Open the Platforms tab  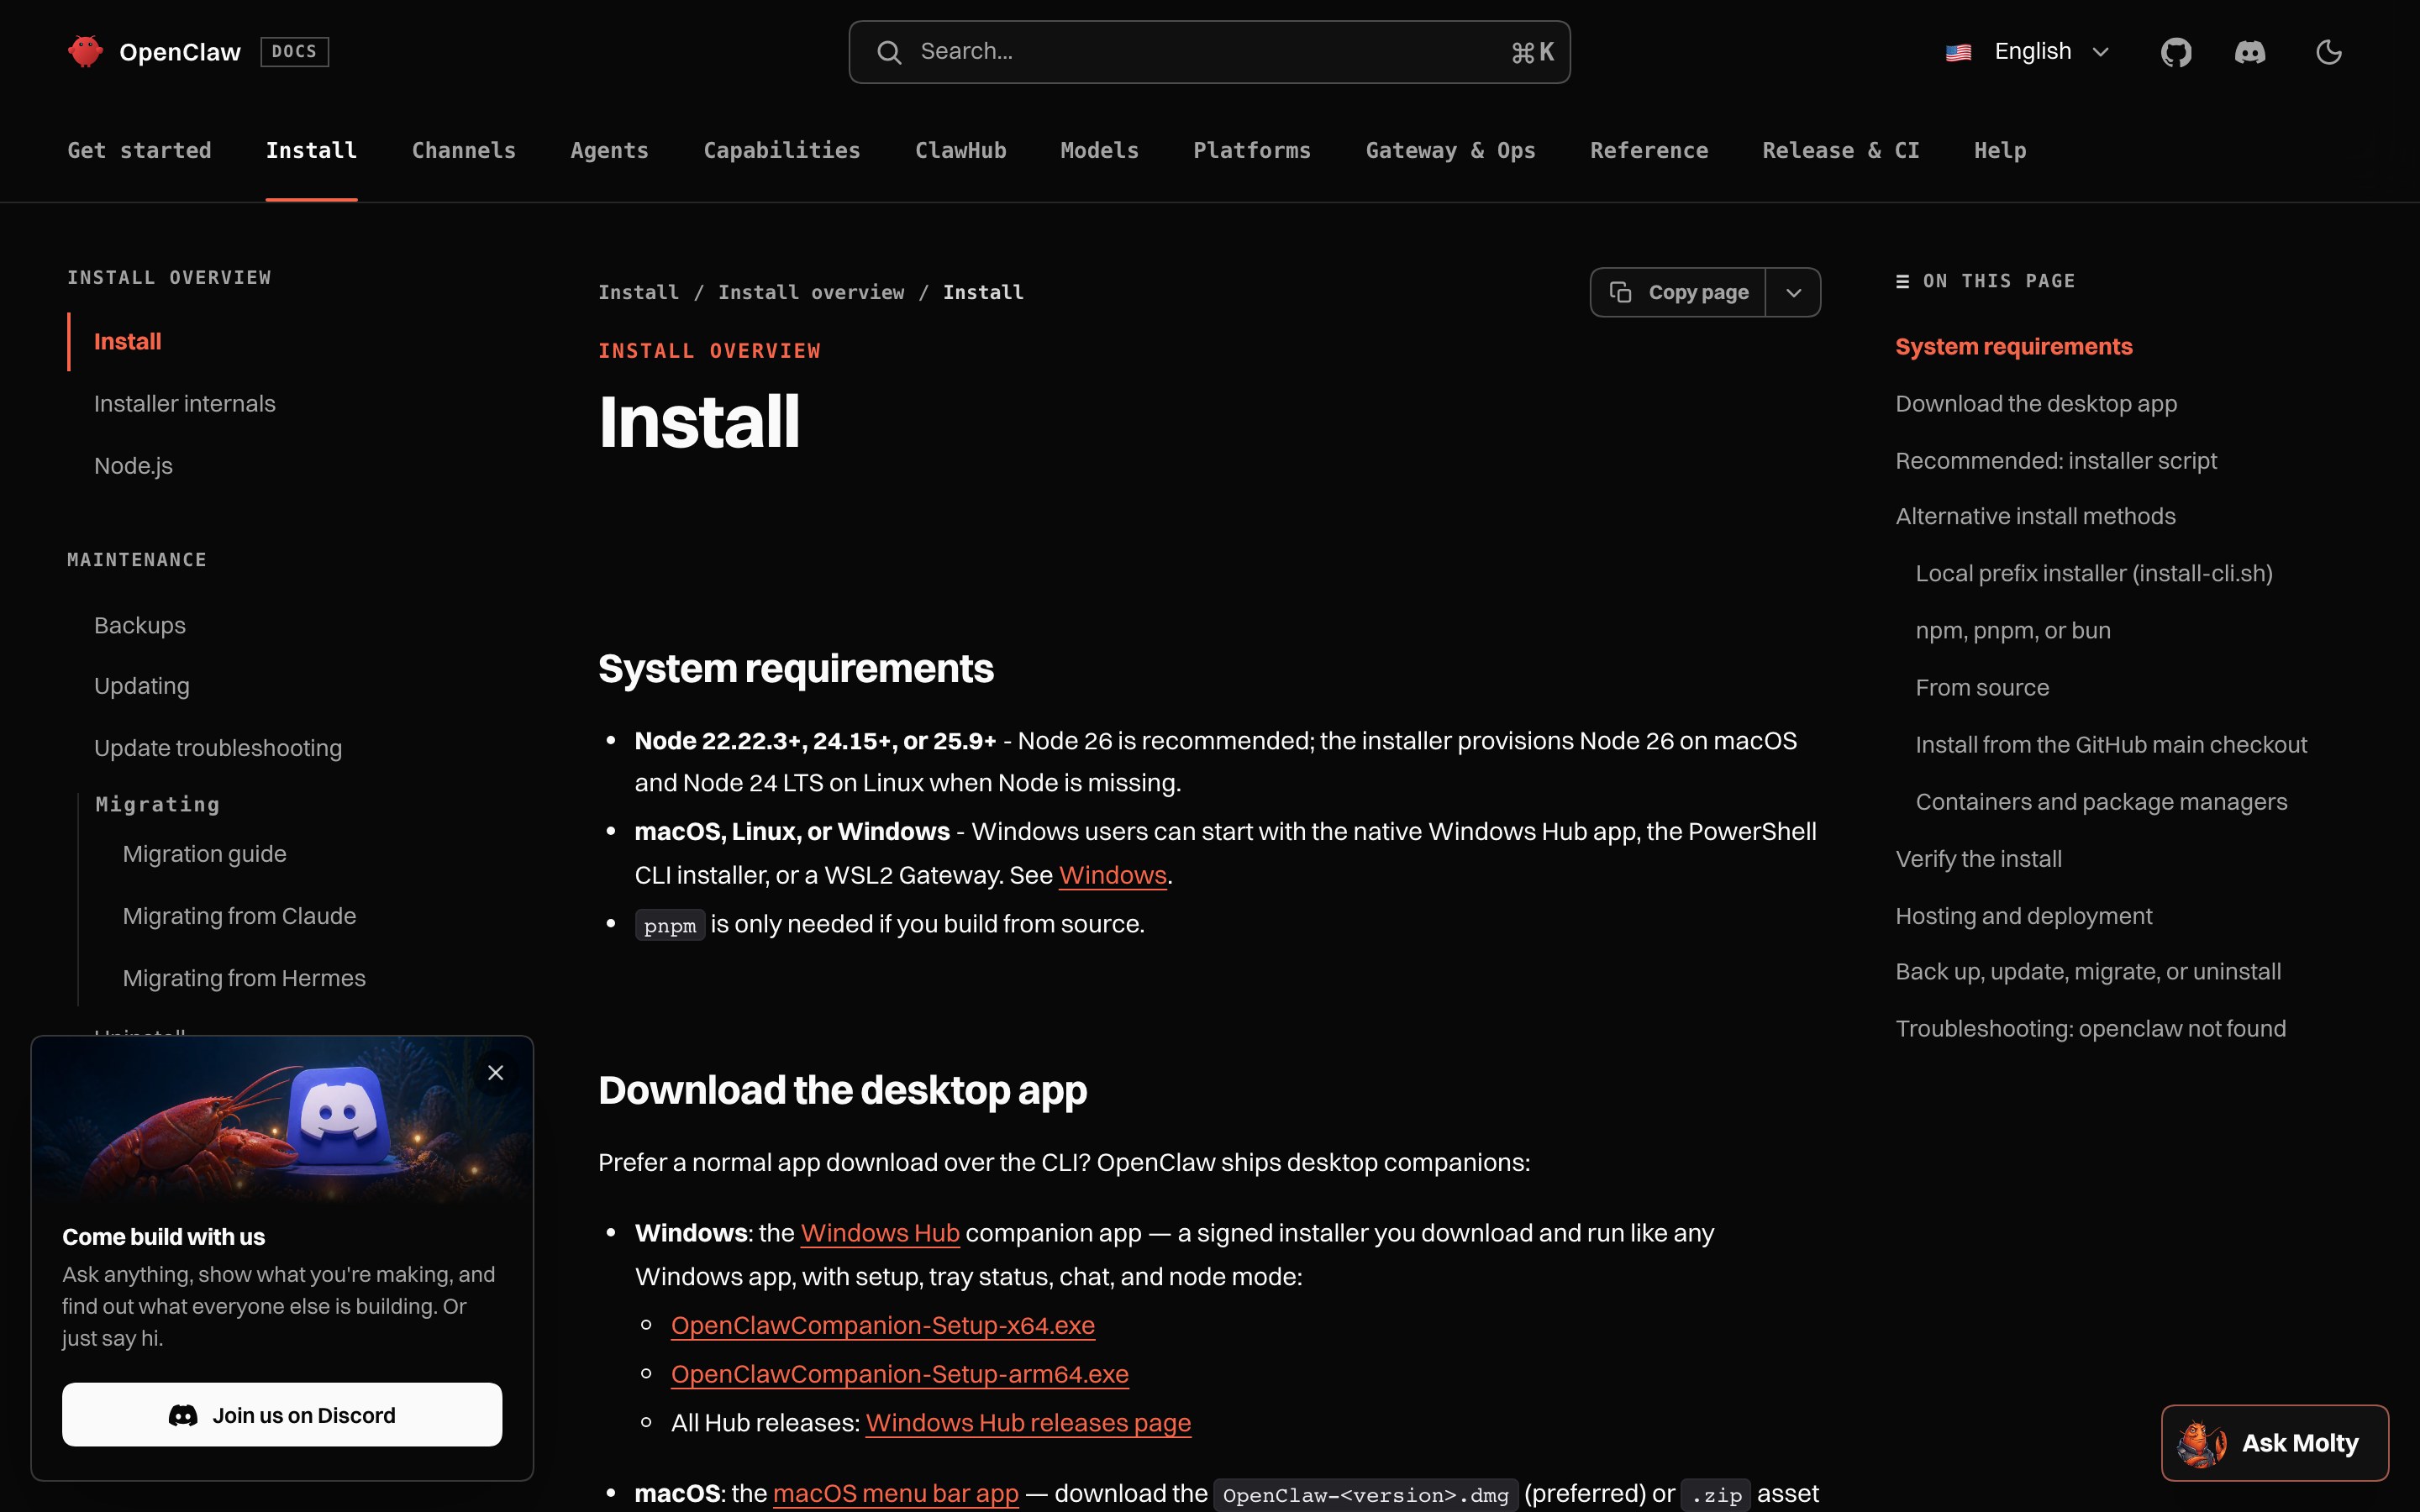[1252, 150]
